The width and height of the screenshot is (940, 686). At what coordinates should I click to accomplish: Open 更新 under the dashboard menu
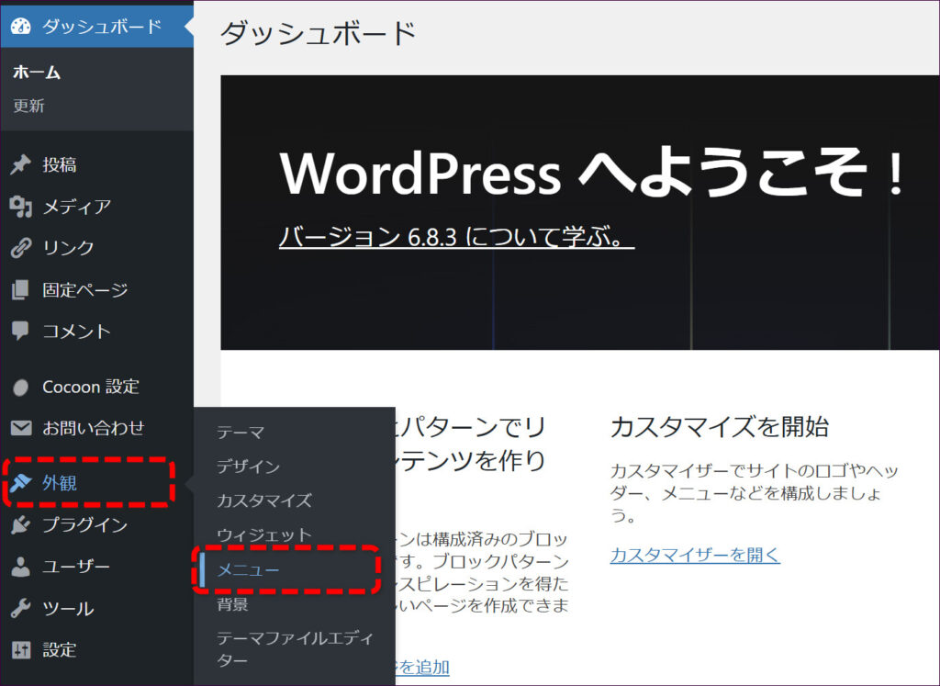click(x=28, y=106)
